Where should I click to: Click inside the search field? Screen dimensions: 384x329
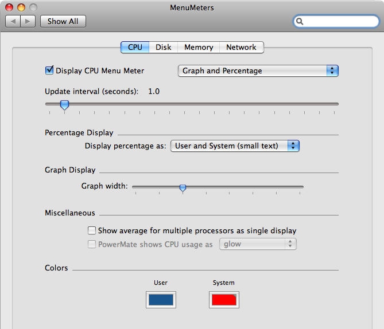(x=339, y=21)
